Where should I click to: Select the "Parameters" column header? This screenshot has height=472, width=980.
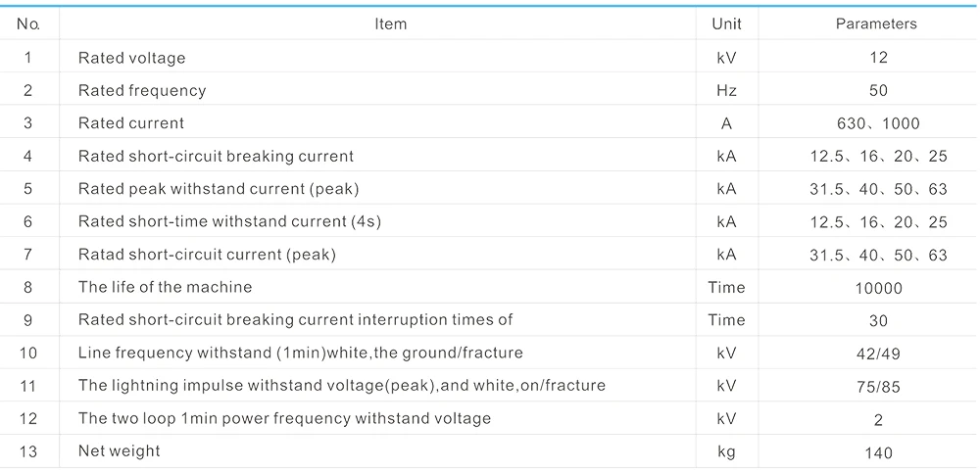(x=876, y=24)
